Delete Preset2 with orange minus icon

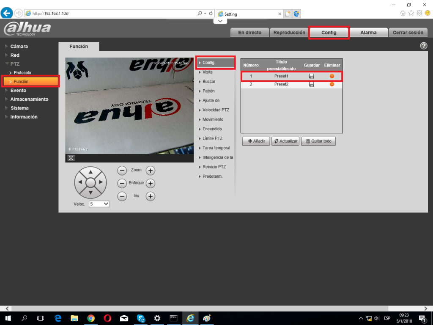point(332,84)
